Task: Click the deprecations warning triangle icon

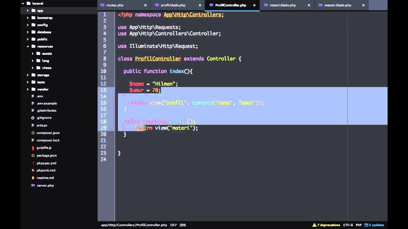Action: (314, 225)
